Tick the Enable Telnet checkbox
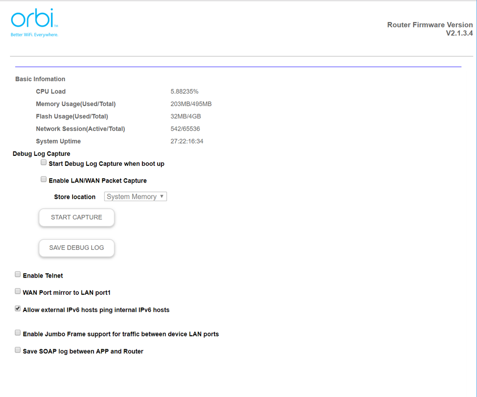This screenshot has width=477, height=397. click(x=18, y=275)
